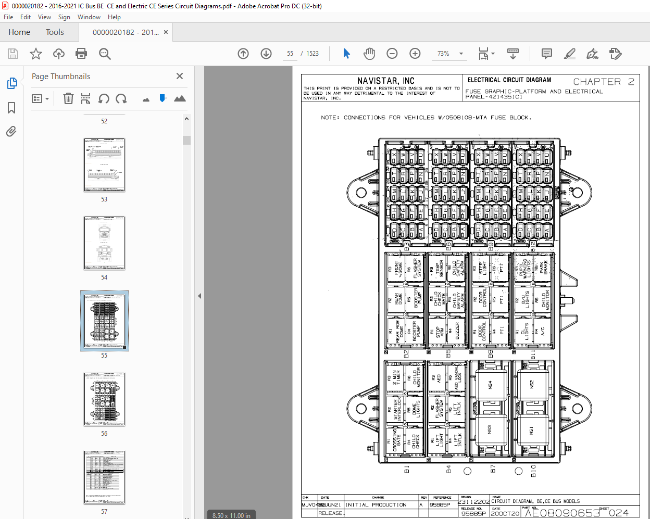Enable scrolling page display mode

(x=513, y=54)
